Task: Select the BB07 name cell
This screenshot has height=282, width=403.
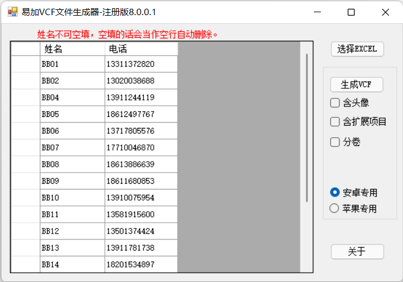Action: 72,147
